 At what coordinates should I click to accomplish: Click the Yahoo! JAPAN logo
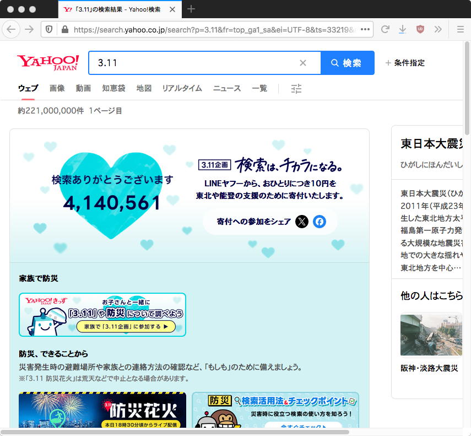[x=48, y=62]
